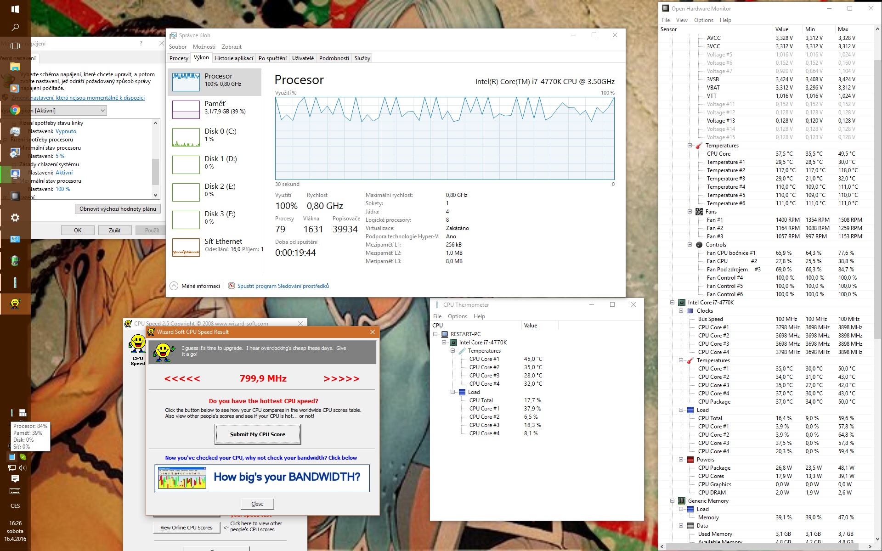Screen dimensions: 882x551
Task: Collapse Controls node in Open Hardware Monitor
Action: 690,245
